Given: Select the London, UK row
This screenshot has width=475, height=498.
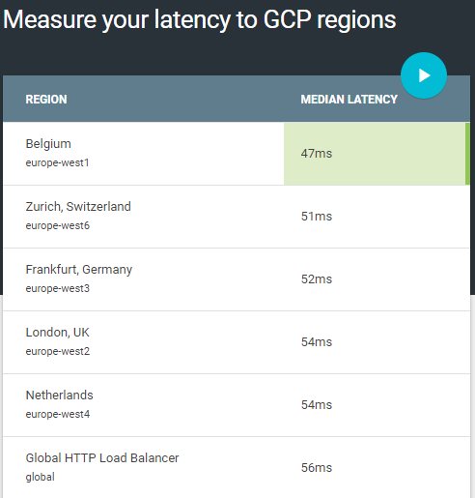Looking at the screenshot, I should click(x=237, y=342).
